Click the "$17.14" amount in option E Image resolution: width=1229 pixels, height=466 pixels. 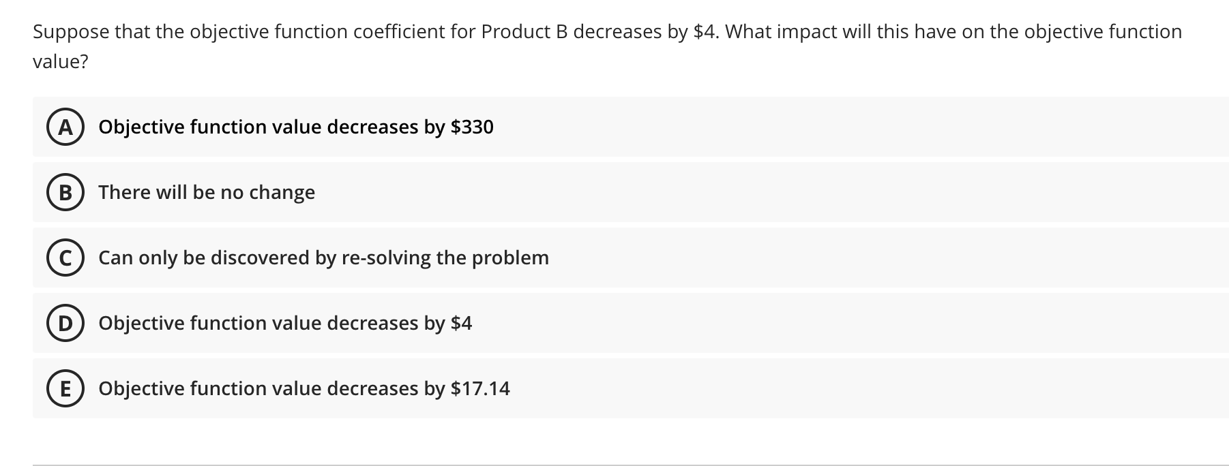click(480, 388)
